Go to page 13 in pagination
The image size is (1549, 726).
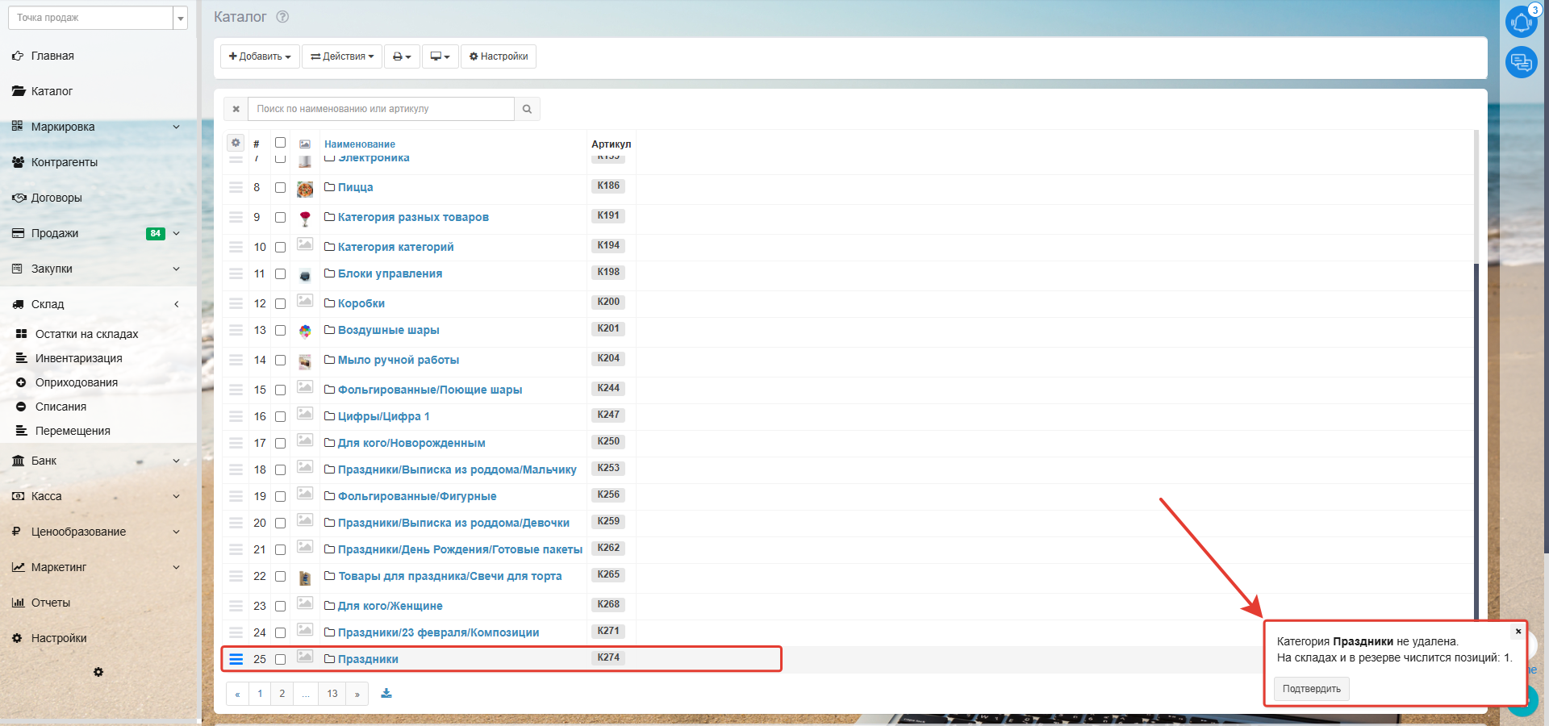coord(332,694)
